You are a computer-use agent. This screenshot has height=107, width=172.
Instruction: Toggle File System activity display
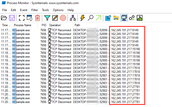pyautogui.click(x=116, y=18)
